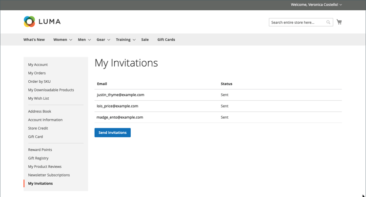Expand the Gear menu

coord(103,40)
